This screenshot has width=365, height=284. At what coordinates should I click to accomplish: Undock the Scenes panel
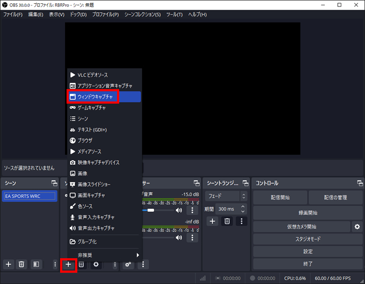[x=54, y=183]
